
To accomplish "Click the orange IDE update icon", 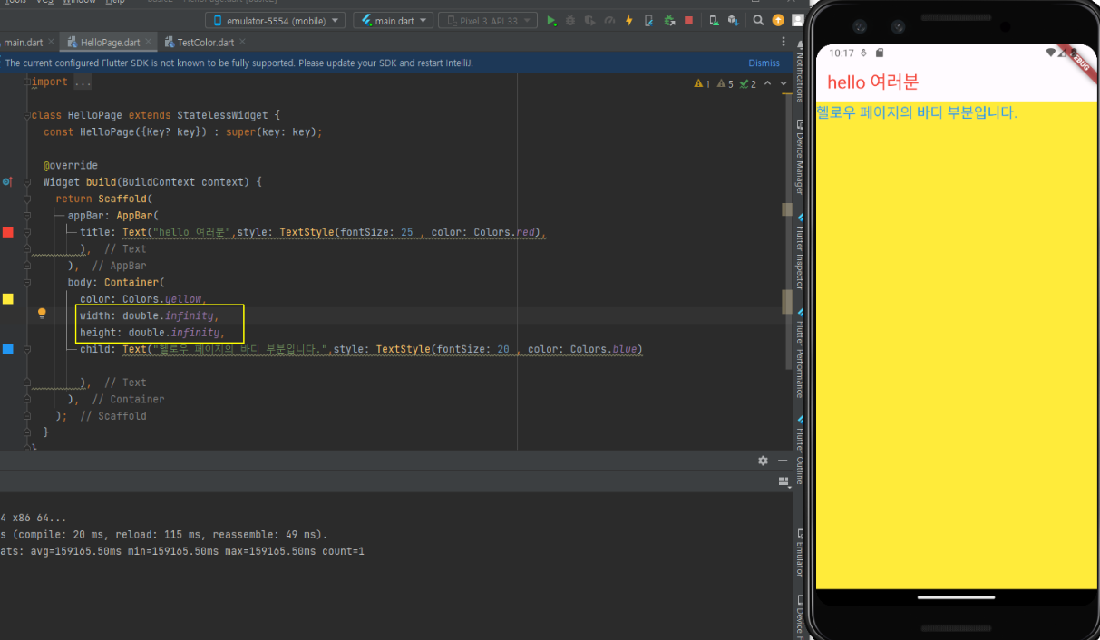I will [x=778, y=20].
